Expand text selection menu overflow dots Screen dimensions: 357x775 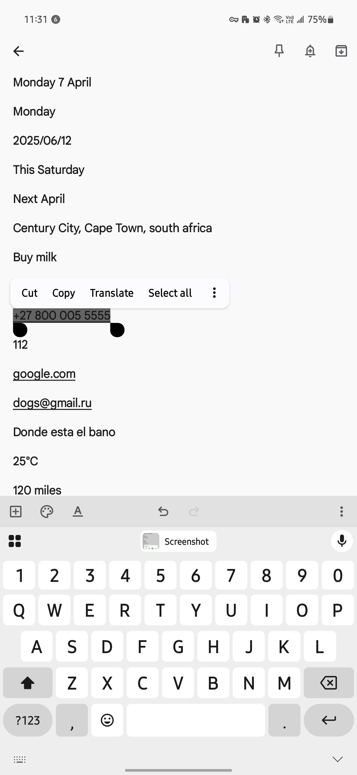click(x=214, y=293)
